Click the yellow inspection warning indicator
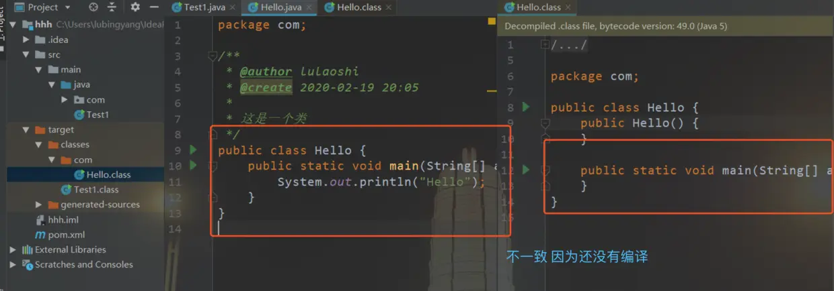This screenshot has height=291, width=834. (492, 22)
